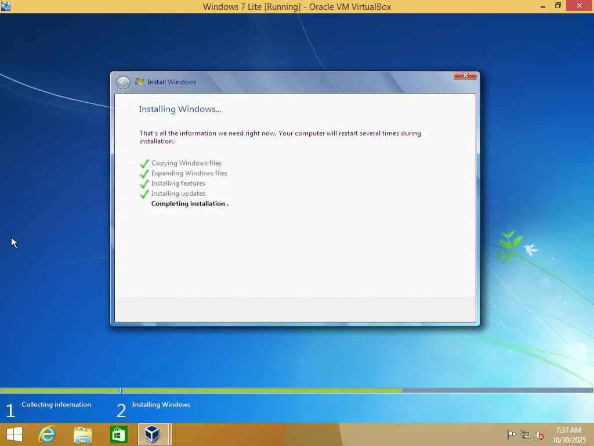This screenshot has height=446, width=594.
Task: Click checkmark beside Copying Windows files
Action: pyautogui.click(x=144, y=163)
